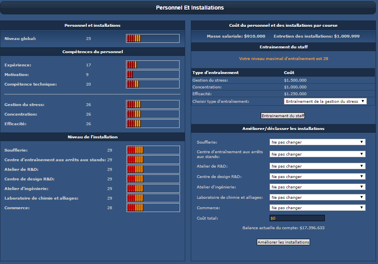Screen dimensions: 378x264
Task: Open the Atelier de R&D upgrade dropdown
Action: (317, 166)
